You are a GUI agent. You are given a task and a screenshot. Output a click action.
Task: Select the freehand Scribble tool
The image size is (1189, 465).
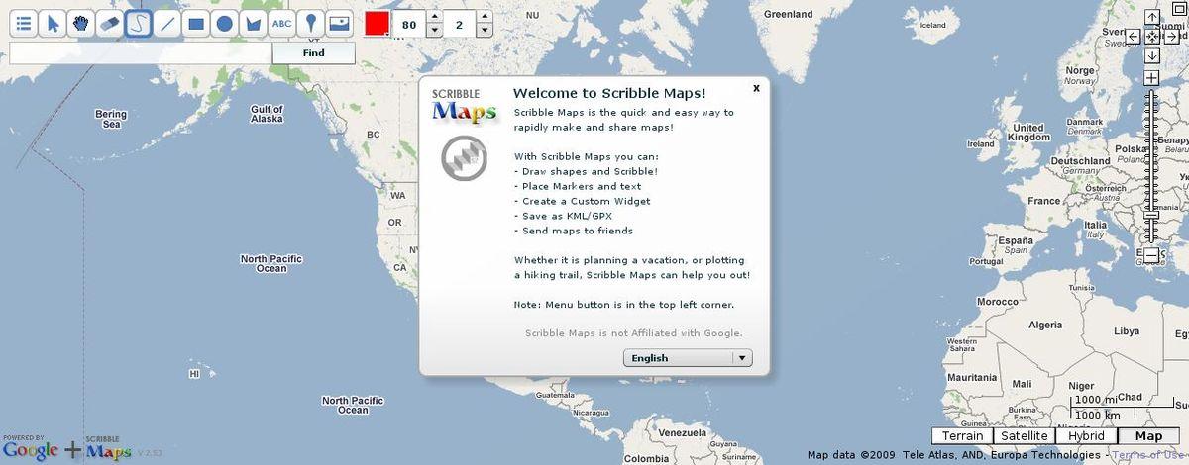[x=139, y=24]
